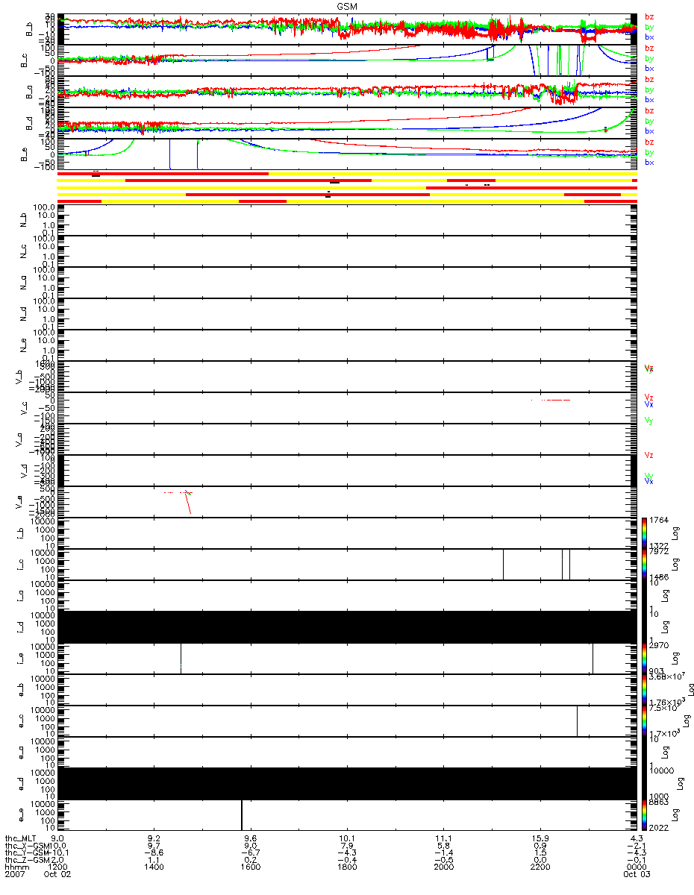This screenshot has width=694, height=895.
Task: Click the Oct 02 date label
Action: click(x=57, y=874)
